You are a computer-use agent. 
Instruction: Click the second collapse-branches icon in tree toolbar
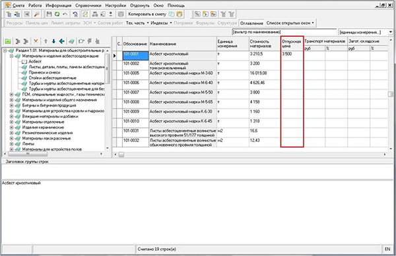click(x=26, y=41)
